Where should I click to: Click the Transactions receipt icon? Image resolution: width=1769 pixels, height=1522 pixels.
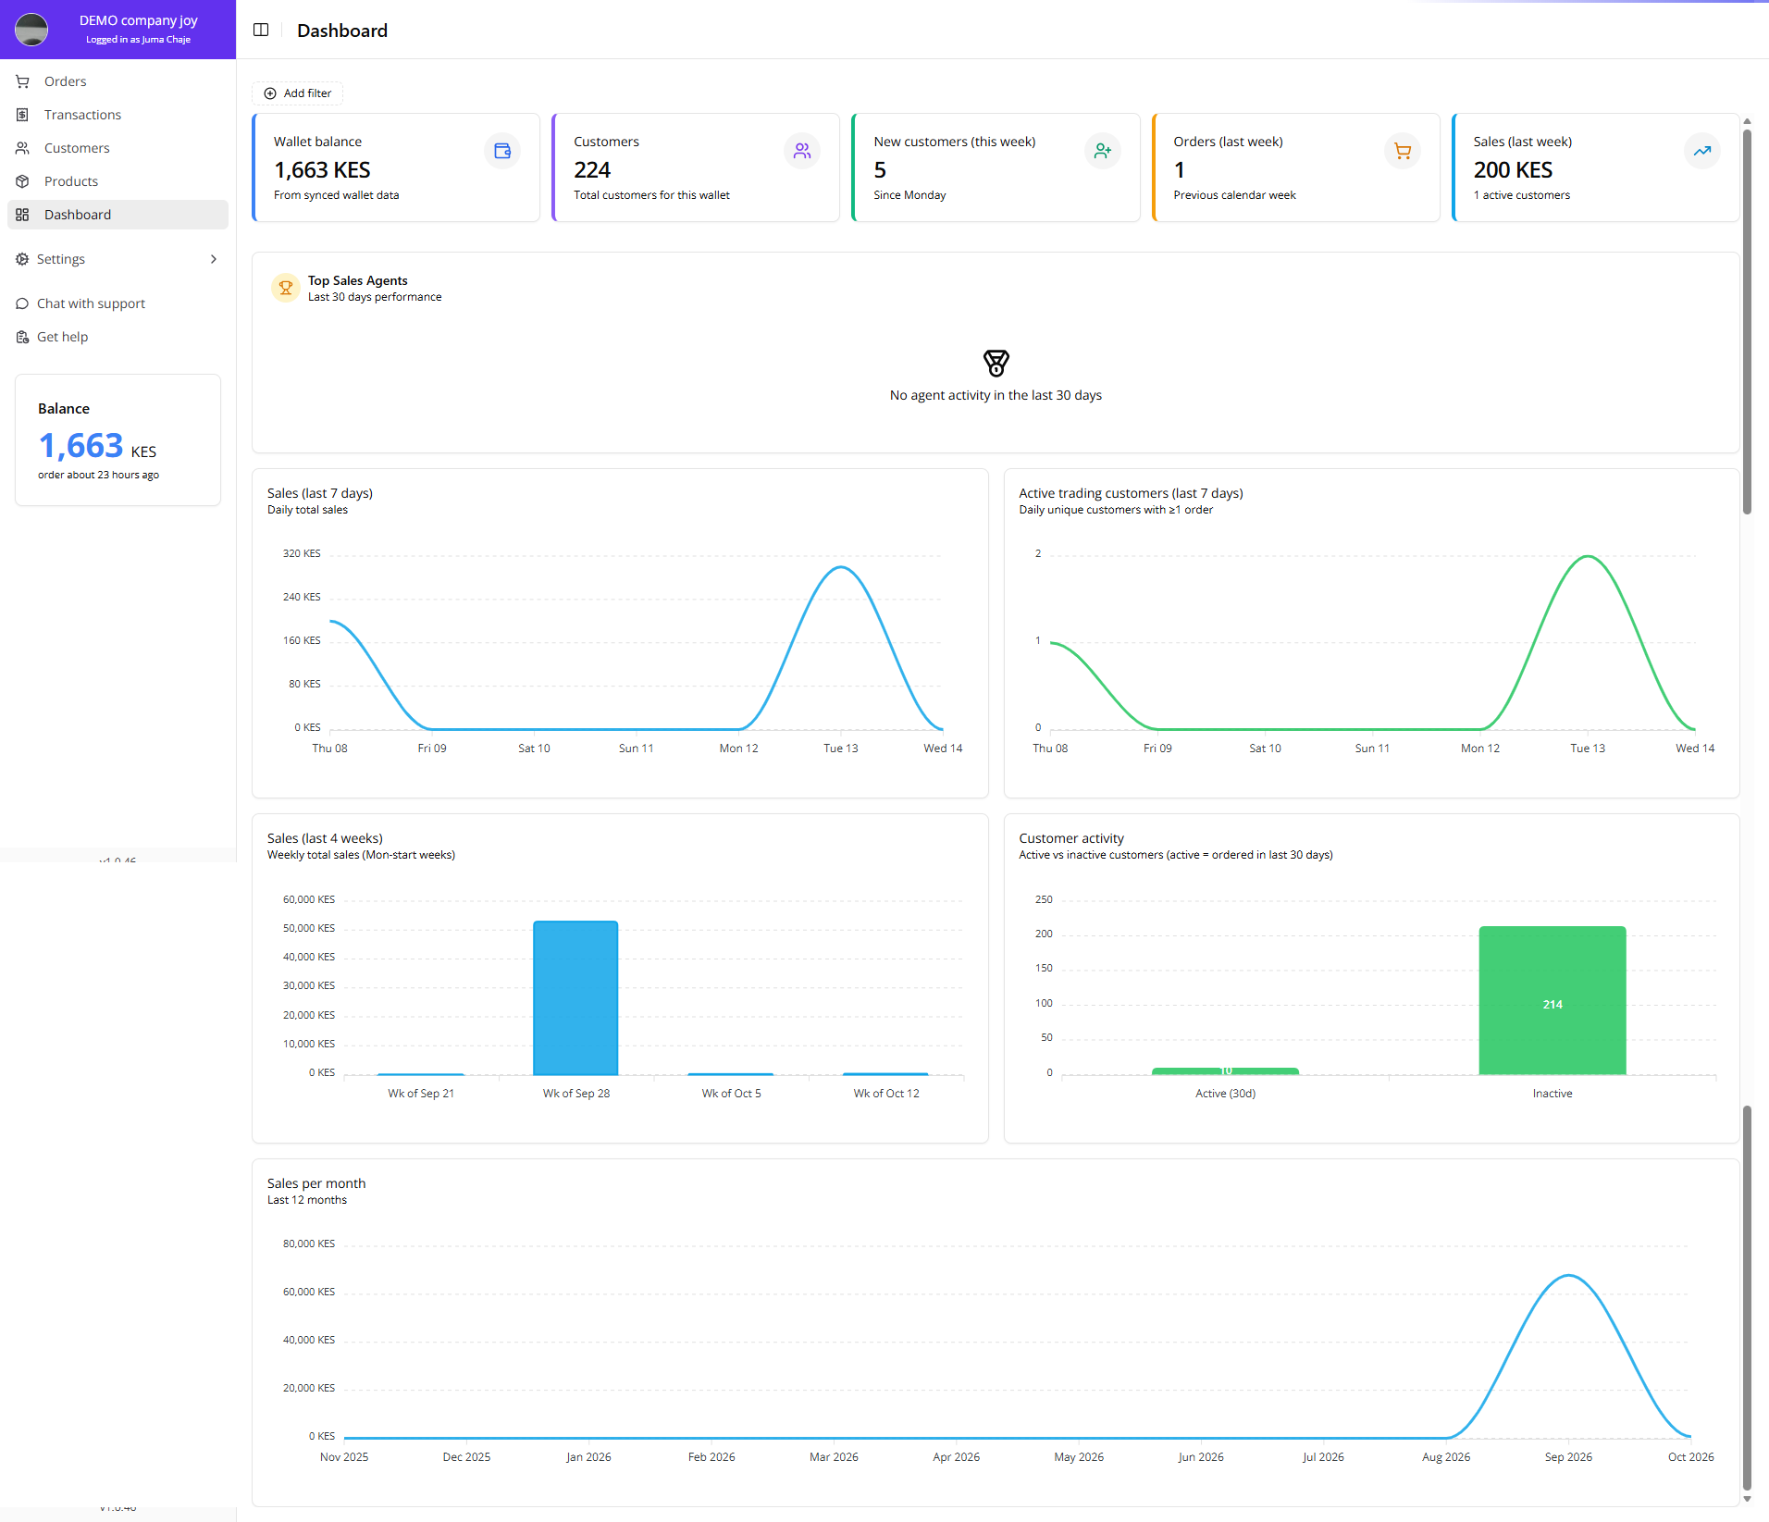pos(22,115)
